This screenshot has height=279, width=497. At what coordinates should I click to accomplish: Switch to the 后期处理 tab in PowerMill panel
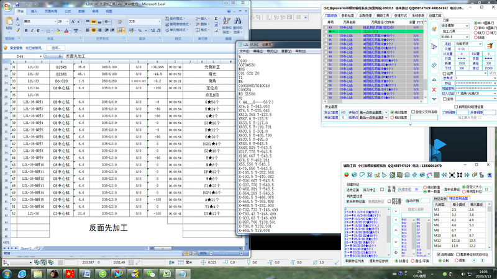(x=365, y=15)
